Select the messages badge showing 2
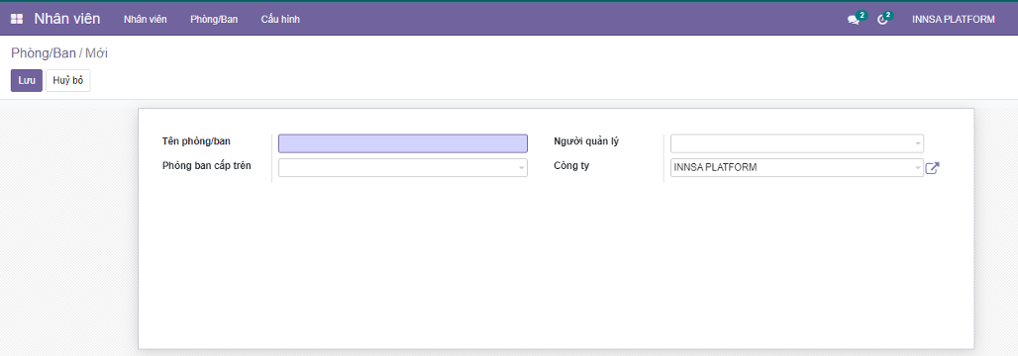Image resolution: width=1018 pixels, height=356 pixels. tap(863, 15)
